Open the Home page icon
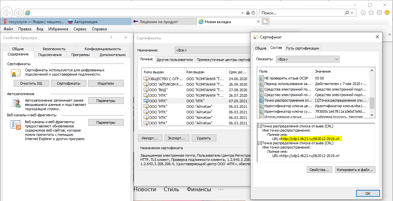The width and height of the screenshot is (393, 201). [x=363, y=13]
